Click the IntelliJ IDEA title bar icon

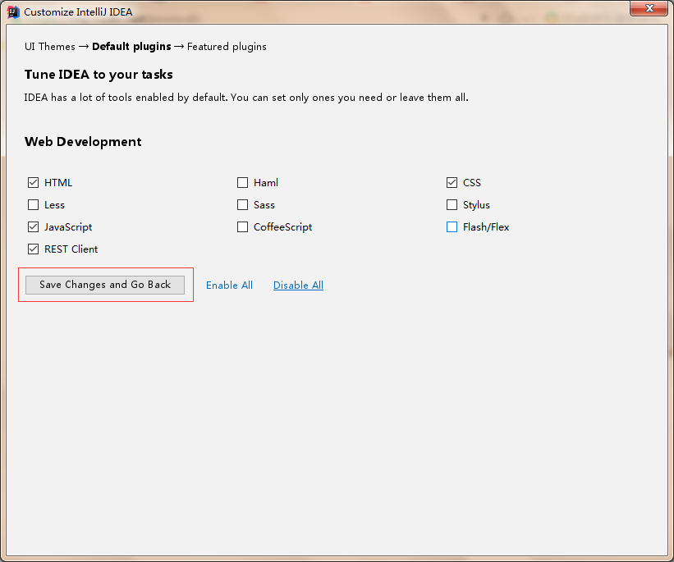13,12
